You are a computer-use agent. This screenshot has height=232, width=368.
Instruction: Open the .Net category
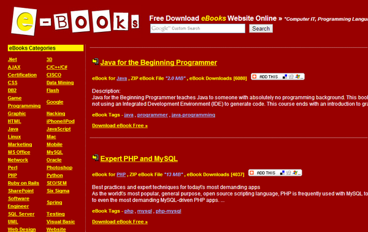pos(12,59)
